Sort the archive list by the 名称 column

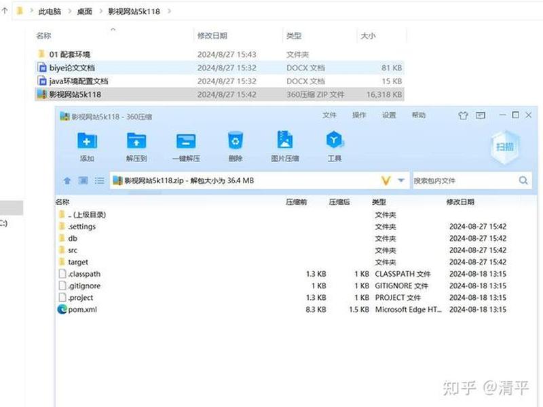62,201
